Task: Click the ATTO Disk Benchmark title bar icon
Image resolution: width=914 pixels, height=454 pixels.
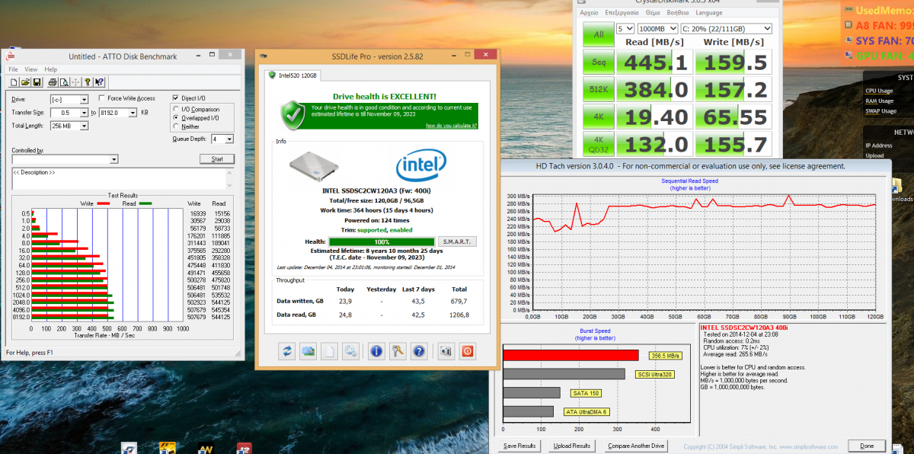Action: [11, 56]
